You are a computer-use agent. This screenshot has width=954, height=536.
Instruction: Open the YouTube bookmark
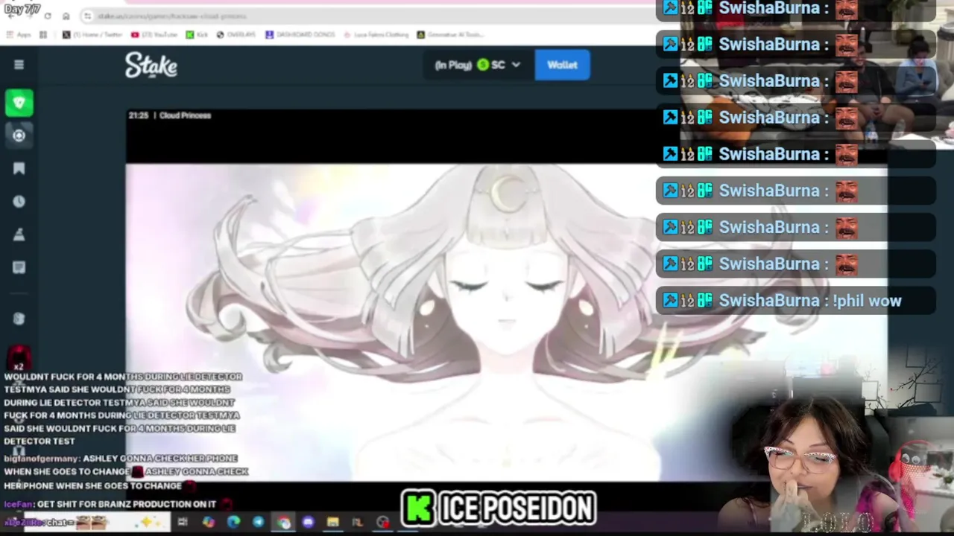click(154, 34)
